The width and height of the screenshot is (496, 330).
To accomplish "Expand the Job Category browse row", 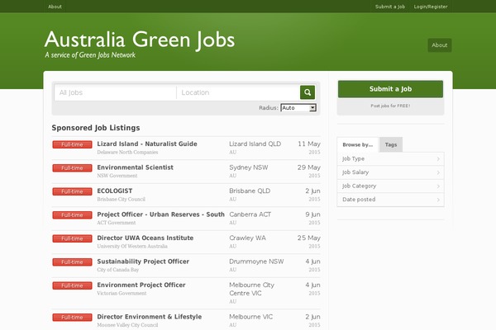I will click(391, 186).
